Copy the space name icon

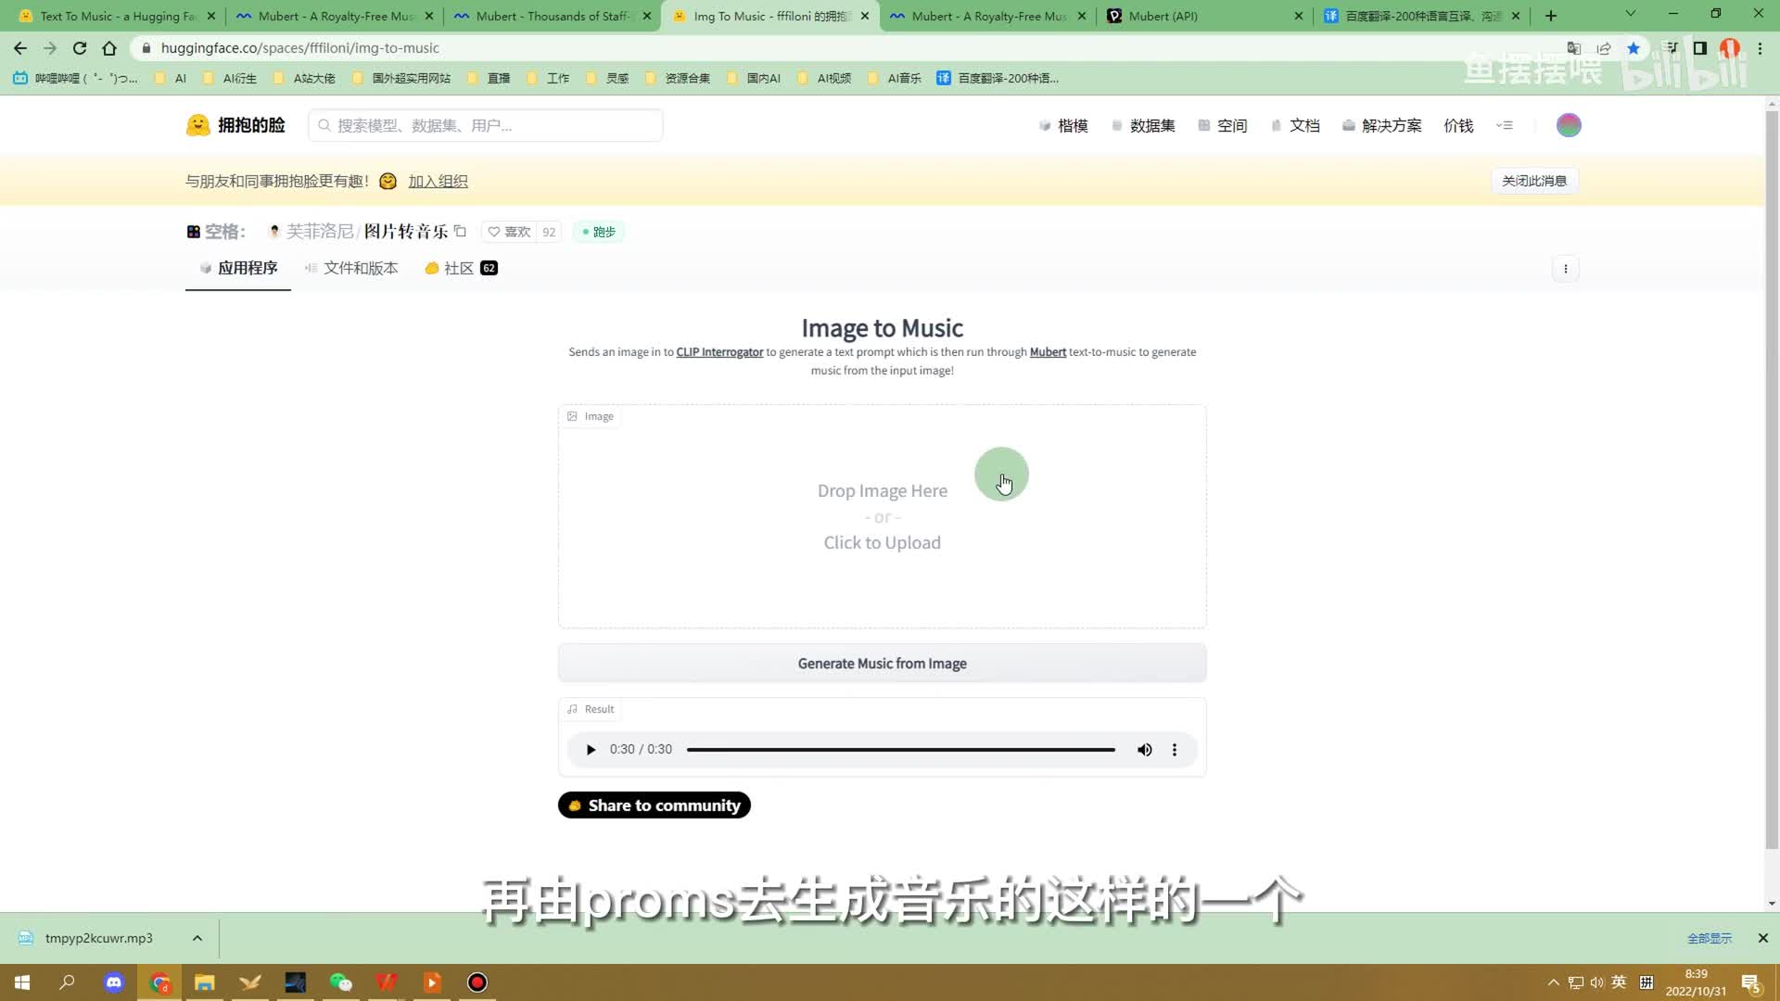460,231
